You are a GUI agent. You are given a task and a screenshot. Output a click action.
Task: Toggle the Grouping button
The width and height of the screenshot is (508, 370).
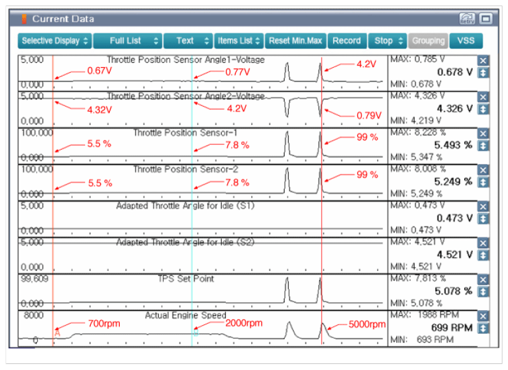click(428, 41)
